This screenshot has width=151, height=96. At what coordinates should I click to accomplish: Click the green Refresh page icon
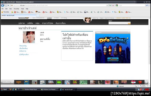click(x=110, y=5)
